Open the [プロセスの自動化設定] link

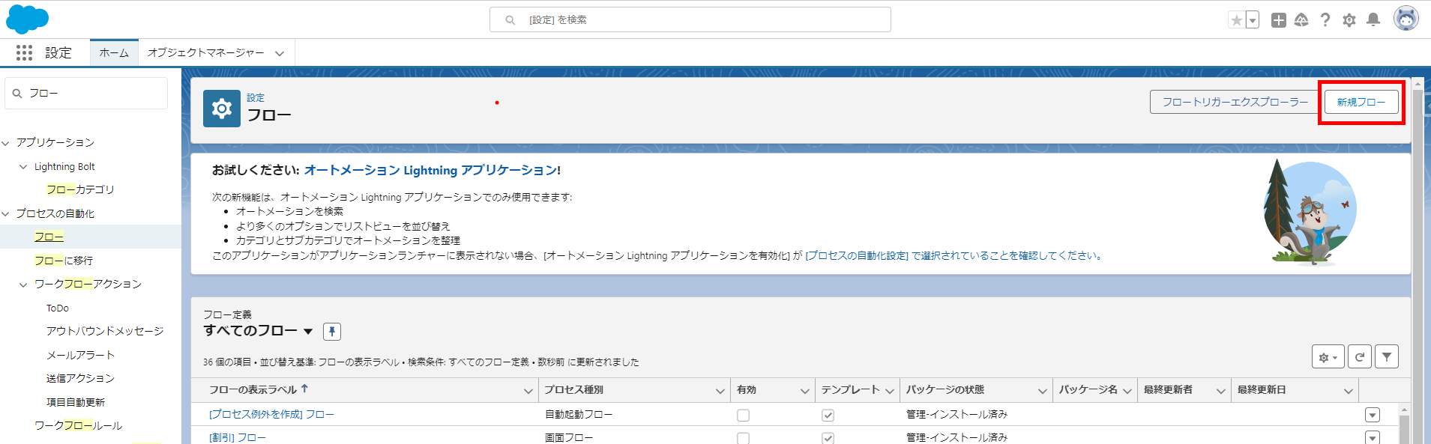pyautogui.click(x=857, y=255)
